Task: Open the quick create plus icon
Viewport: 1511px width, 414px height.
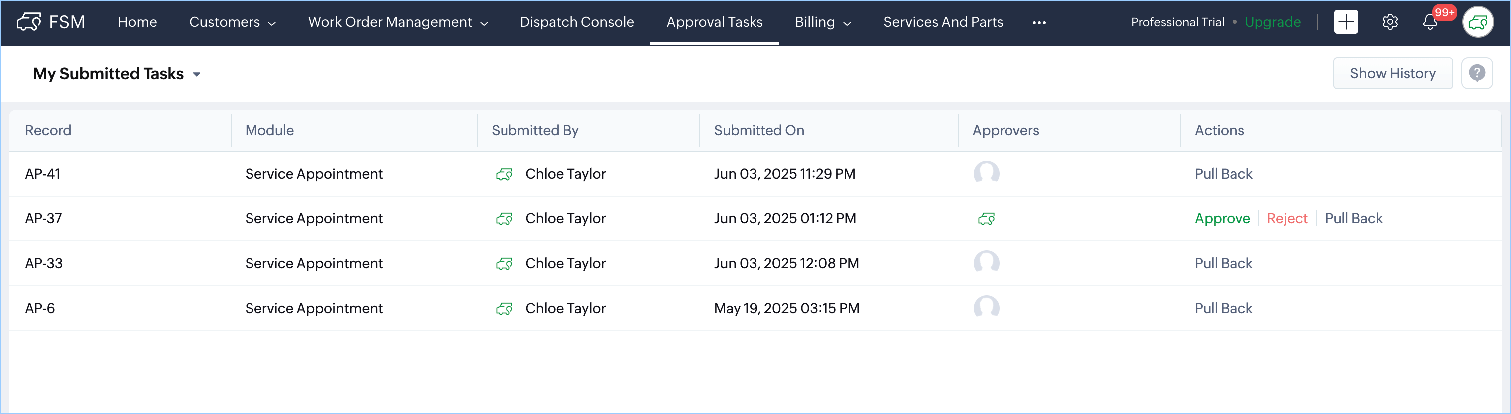Action: [1346, 22]
